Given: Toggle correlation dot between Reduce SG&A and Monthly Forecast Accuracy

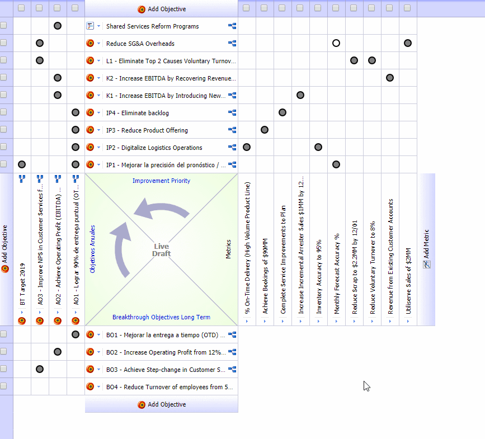Looking at the screenshot, I should pyautogui.click(x=336, y=44).
